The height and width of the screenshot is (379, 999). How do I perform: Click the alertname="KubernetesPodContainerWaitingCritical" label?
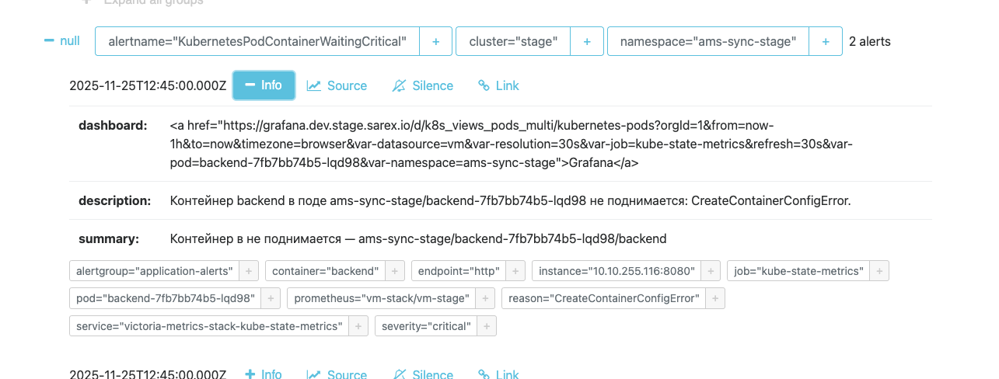point(257,41)
